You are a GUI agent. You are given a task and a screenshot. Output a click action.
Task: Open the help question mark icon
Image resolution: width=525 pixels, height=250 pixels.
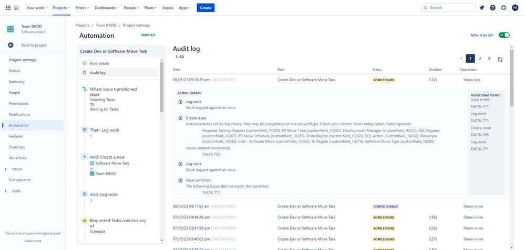click(x=492, y=8)
